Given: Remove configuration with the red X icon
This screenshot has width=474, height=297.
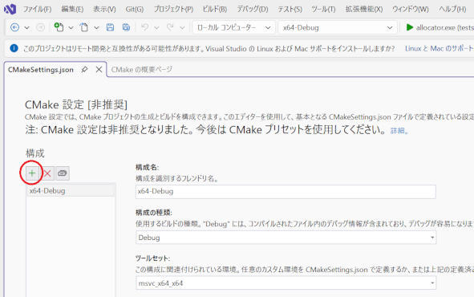Looking at the screenshot, I should click(47, 173).
